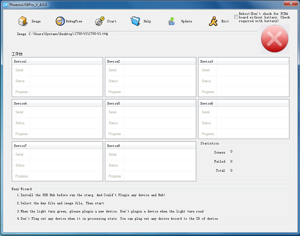Image resolution: width=300 pixels, height=236 pixels.
Task: Click Device6 Status value cell
Action: click(253, 123)
